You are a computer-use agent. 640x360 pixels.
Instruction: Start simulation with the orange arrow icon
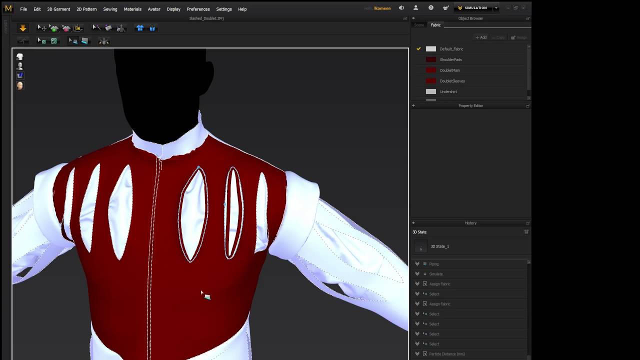tap(22, 28)
